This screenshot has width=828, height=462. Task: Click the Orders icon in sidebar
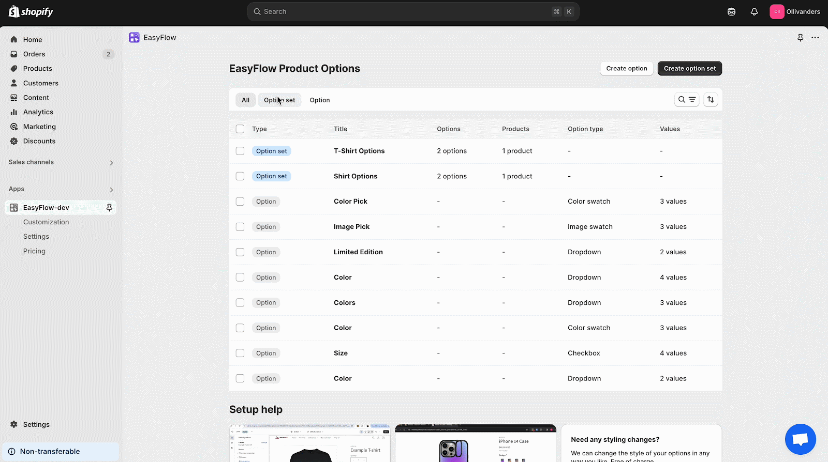click(x=14, y=54)
